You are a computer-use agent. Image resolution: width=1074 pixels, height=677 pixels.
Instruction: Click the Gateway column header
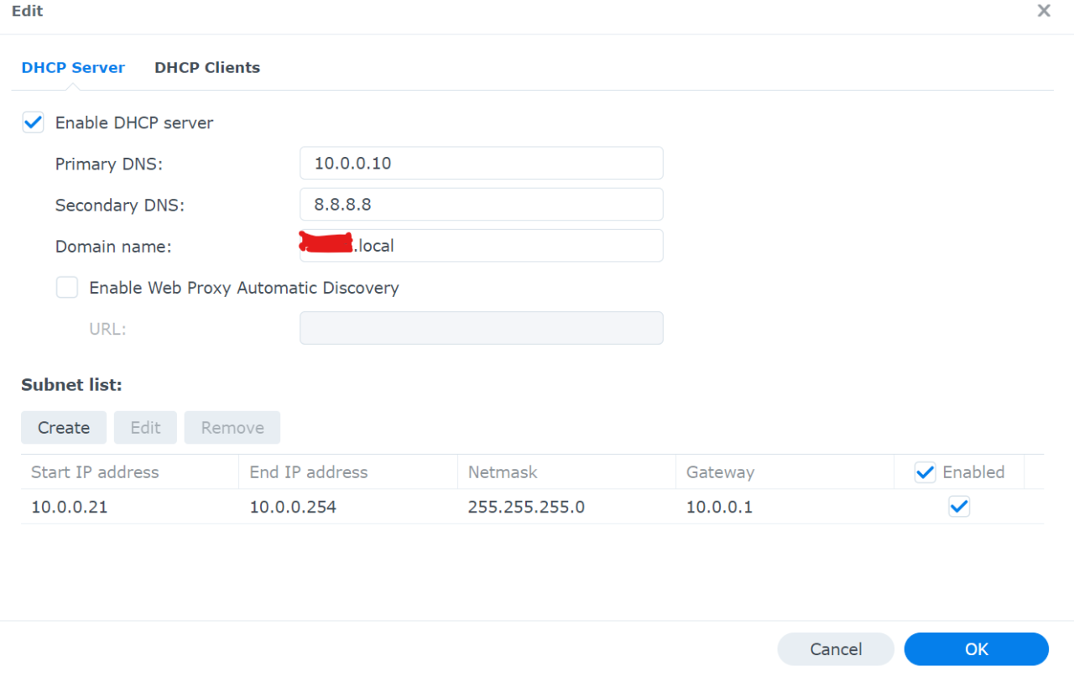[720, 471]
